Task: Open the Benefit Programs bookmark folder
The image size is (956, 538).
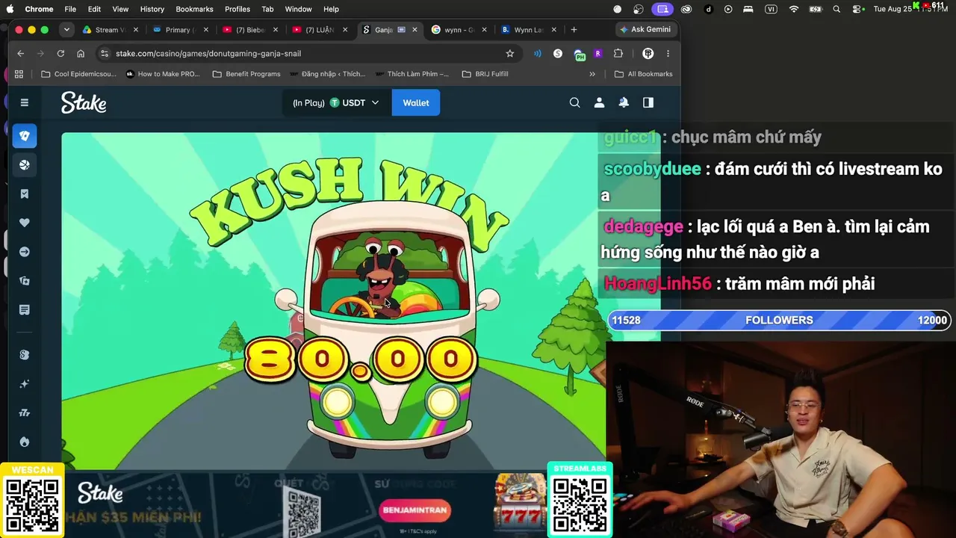Action: coord(246,74)
